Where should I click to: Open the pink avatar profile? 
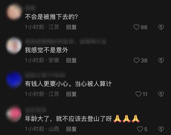tap(14, 114)
